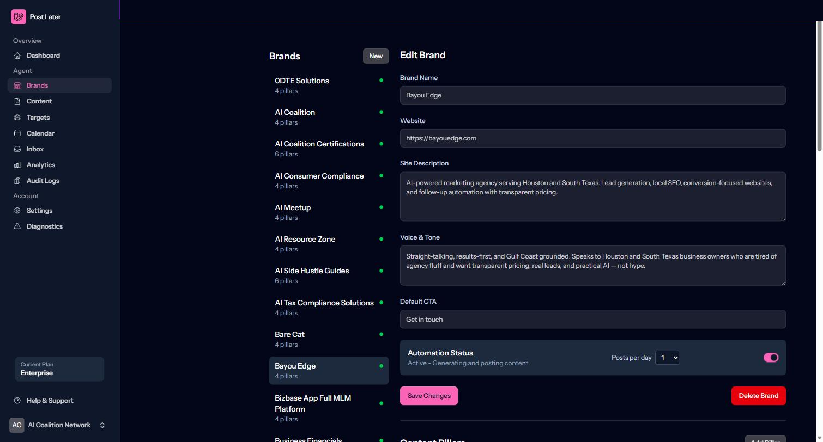Click the Diagnostics warning triangle icon
Image resolution: width=823 pixels, height=442 pixels.
pyautogui.click(x=17, y=226)
